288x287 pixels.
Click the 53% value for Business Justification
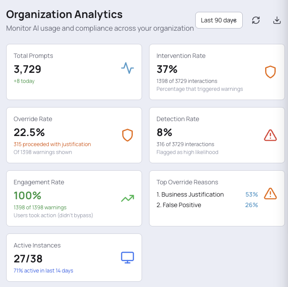point(252,194)
